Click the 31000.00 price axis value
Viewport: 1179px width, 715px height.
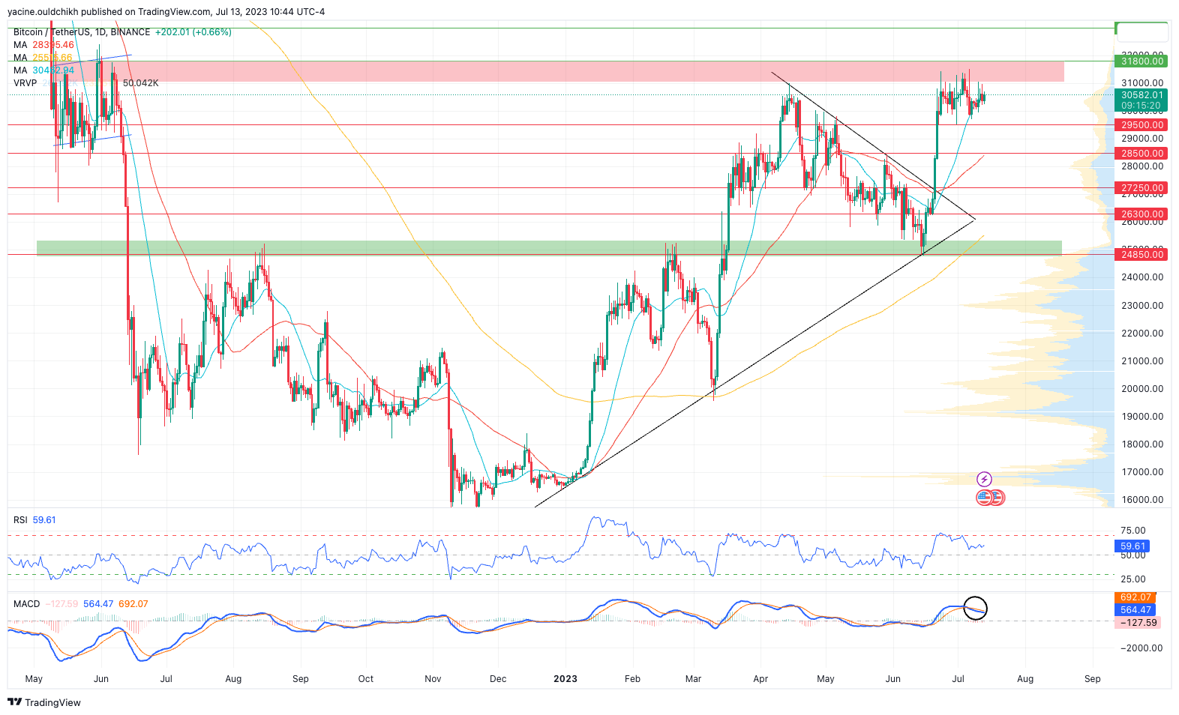pos(1142,83)
